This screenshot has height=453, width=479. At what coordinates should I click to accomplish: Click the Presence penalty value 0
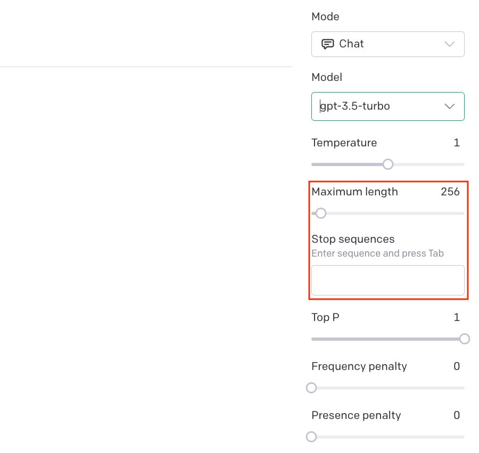point(457,415)
